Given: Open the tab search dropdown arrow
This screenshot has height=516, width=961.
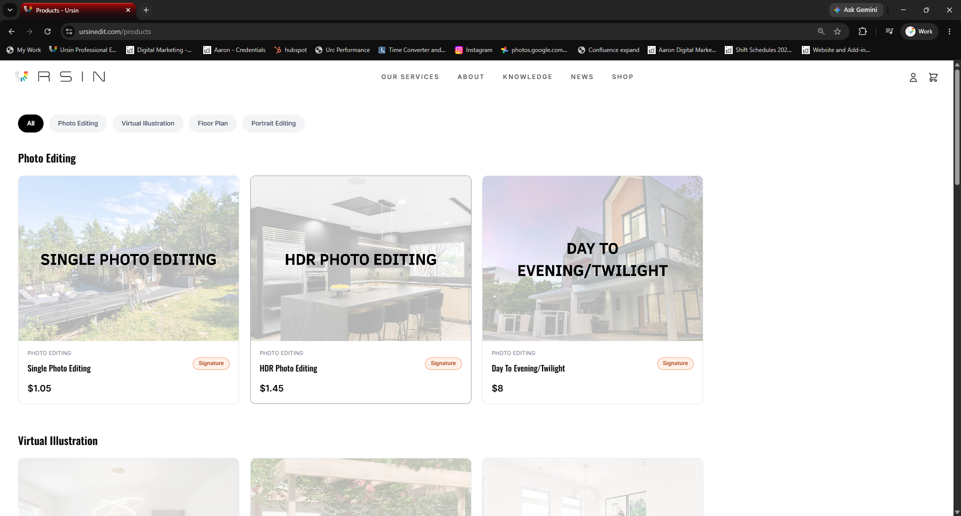Looking at the screenshot, I should (10, 10).
